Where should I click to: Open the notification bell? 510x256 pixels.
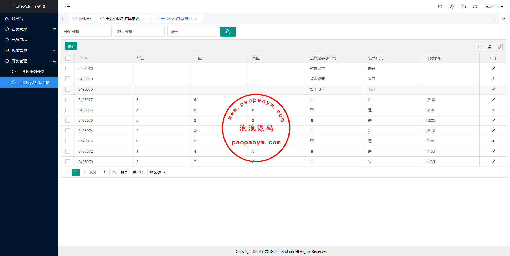click(x=452, y=6)
